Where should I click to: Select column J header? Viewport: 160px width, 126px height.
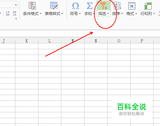(7, 41)
